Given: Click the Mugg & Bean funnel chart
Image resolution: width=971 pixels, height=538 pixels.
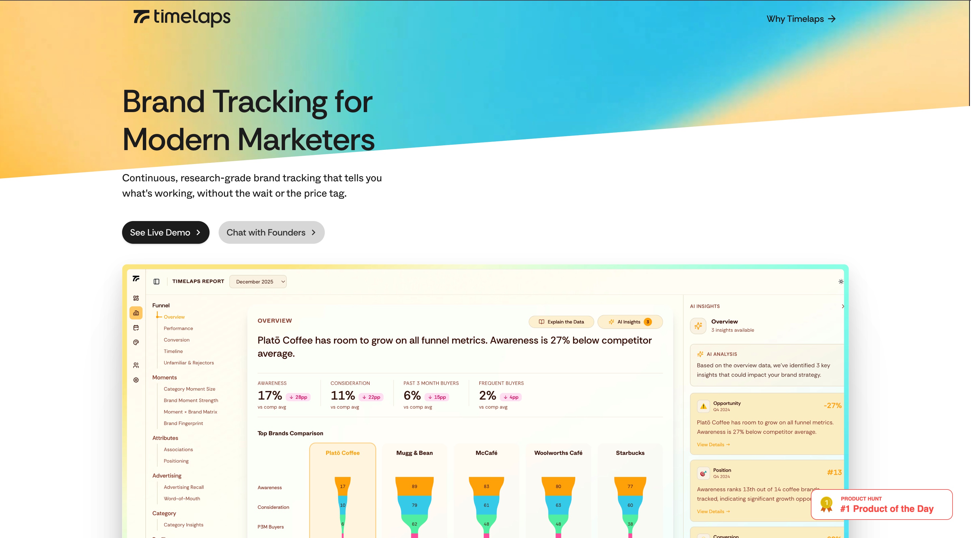Looking at the screenshot, I should pyautogui.click(x=414, y=505).
